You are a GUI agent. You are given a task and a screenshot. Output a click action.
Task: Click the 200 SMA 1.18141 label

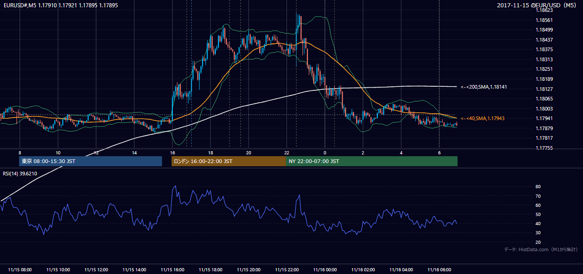tap(484, 87)
